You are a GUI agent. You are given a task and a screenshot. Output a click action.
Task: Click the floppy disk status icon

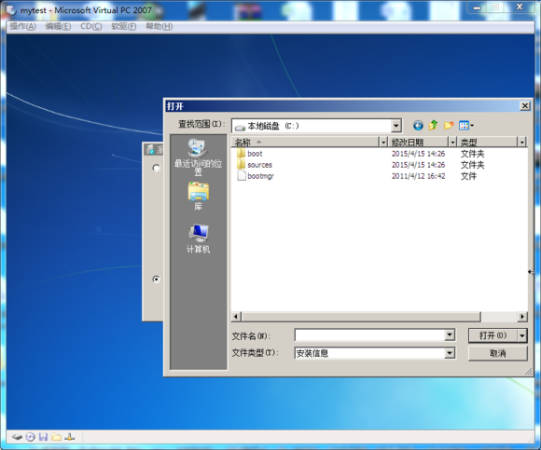click(x=43, y=437)
